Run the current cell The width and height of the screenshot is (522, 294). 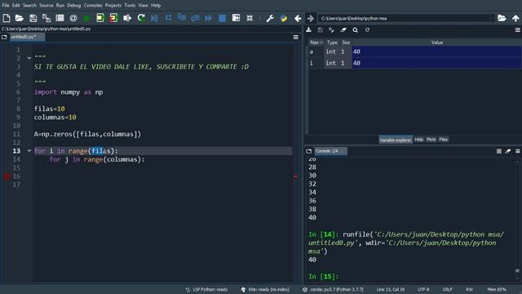click(100, 18)
